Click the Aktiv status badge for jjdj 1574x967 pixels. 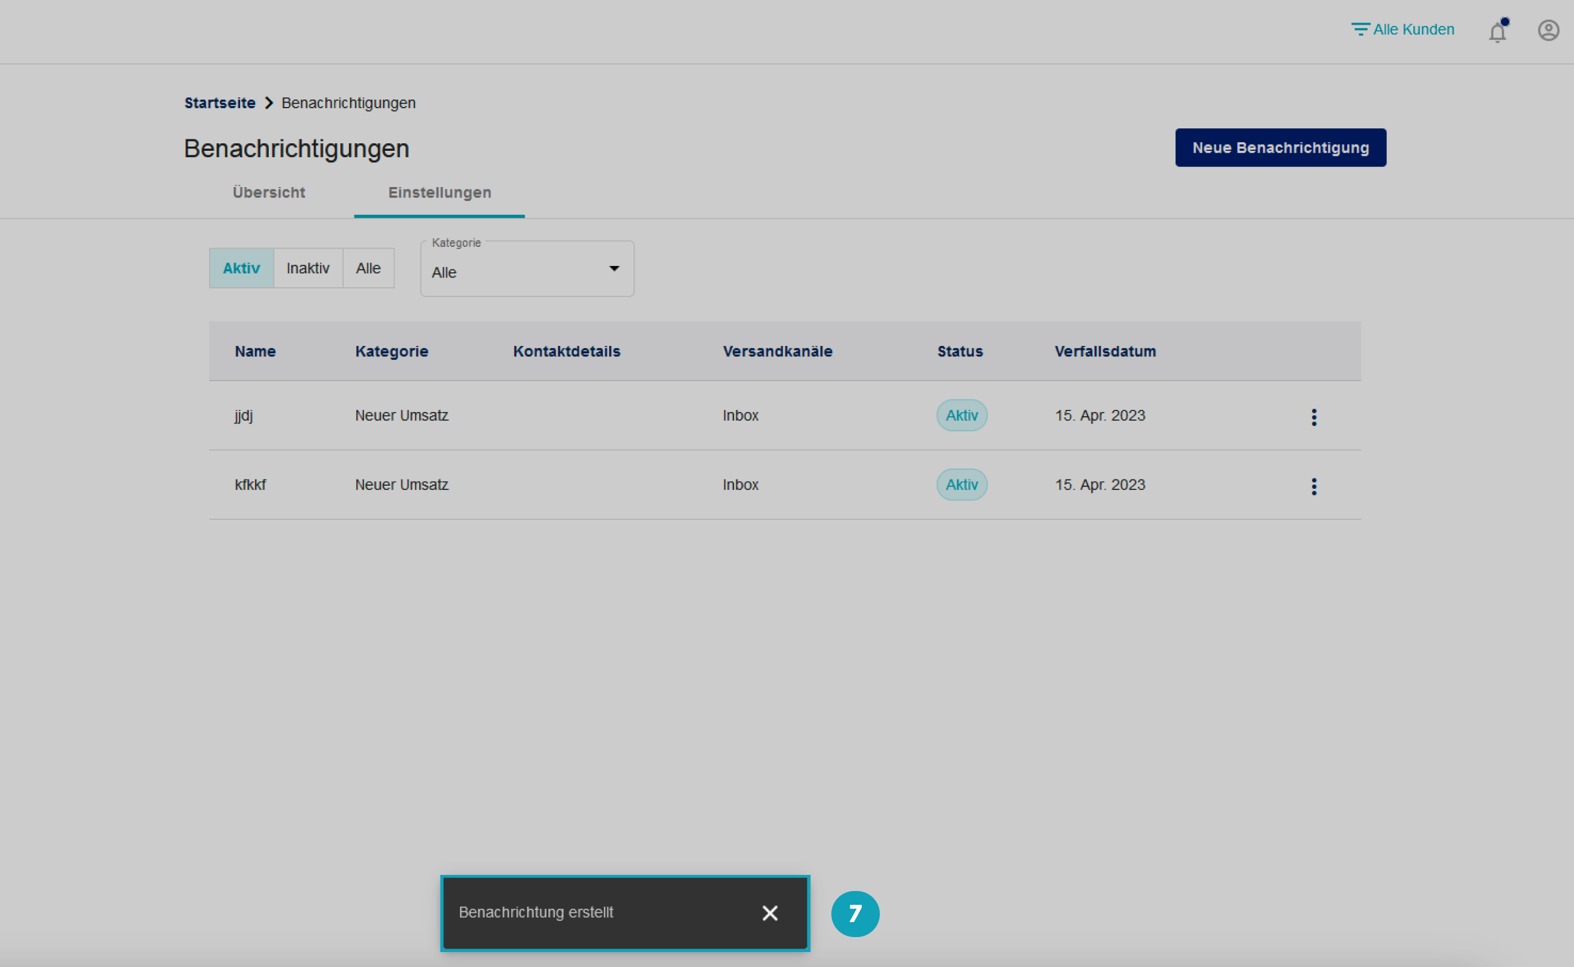tap(962, 416)
